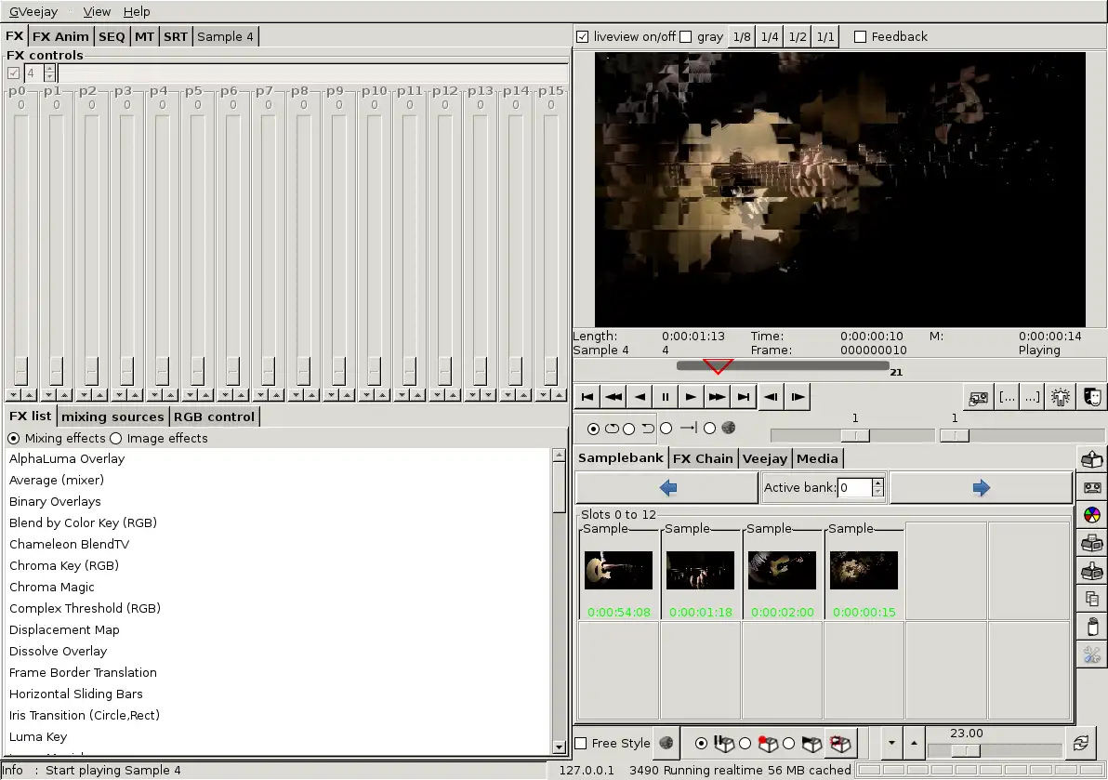Click the color wheel icon in side toolbar
1108x780 pixels.
coord(1092,515)
